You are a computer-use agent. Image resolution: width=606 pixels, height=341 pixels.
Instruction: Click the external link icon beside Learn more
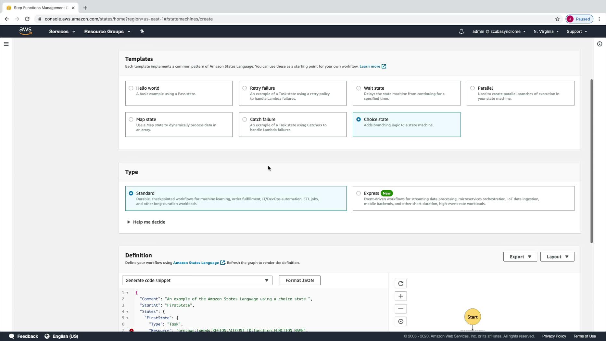(384, 66)
